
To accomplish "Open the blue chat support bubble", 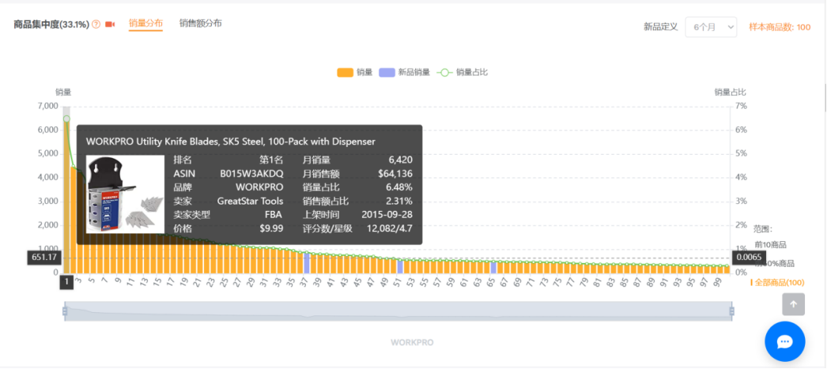I will click(784, 341).
